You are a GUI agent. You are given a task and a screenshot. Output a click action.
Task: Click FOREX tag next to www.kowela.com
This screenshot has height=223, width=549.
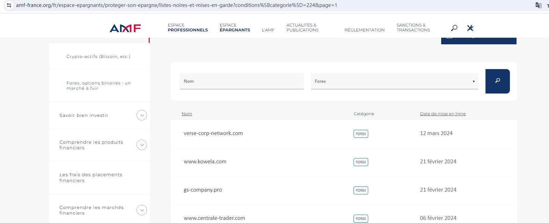coord(361,162)
